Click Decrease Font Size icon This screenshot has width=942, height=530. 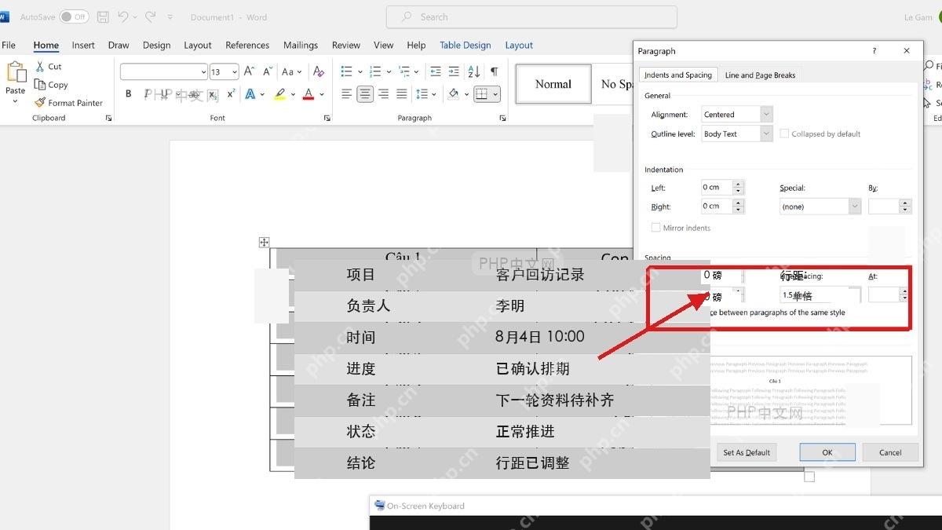(x=267, y=71)
